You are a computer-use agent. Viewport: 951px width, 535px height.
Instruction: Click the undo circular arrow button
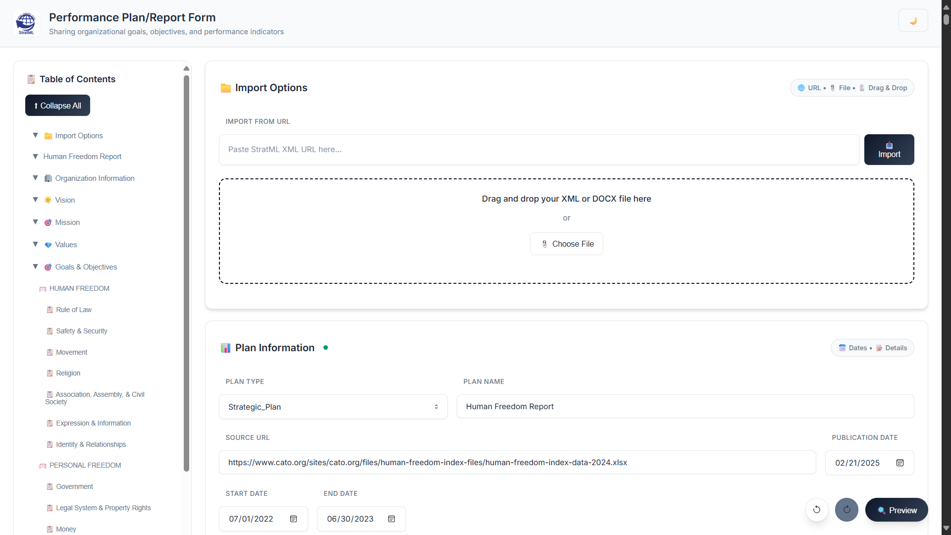817,510
